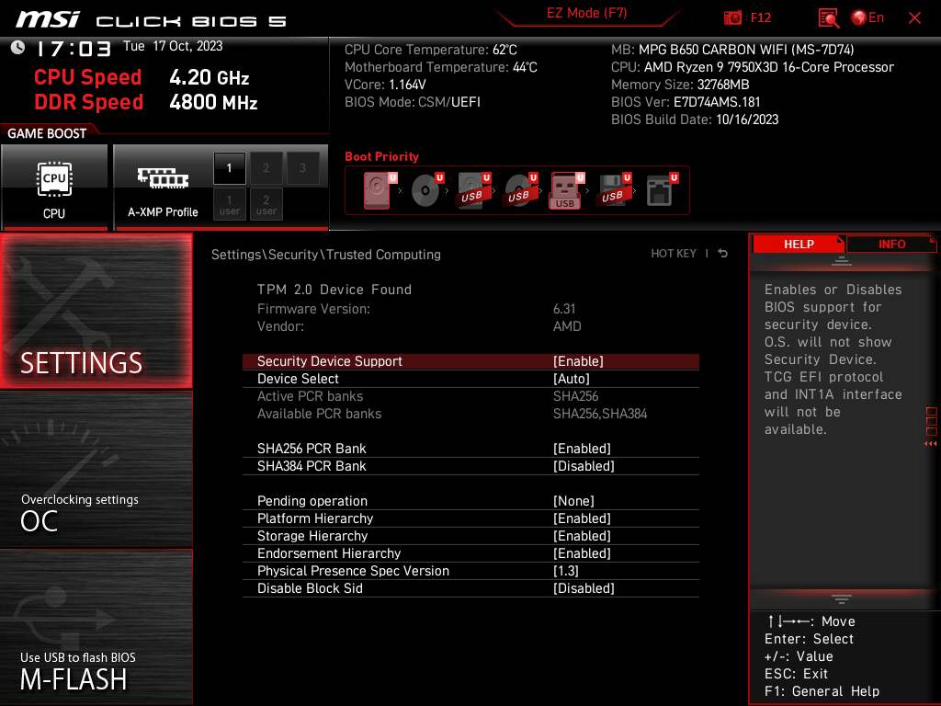The height and width of the screenshot is (706, 941).
Task: Select A-XMP user profile 2
Action: [266, 205]
